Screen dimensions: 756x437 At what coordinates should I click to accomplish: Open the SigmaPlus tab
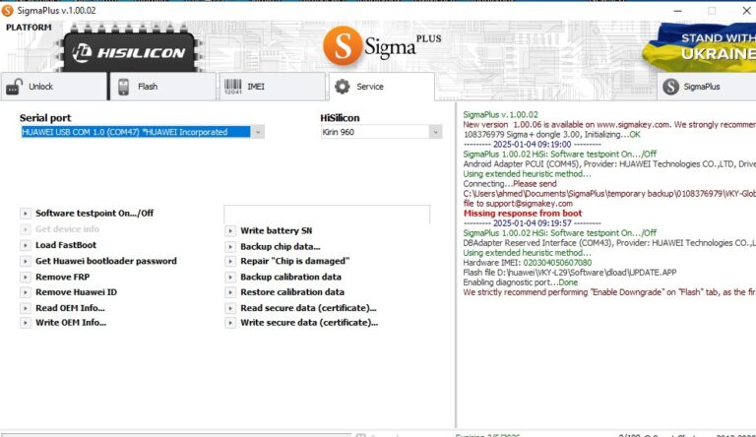(x=706, y=87)
